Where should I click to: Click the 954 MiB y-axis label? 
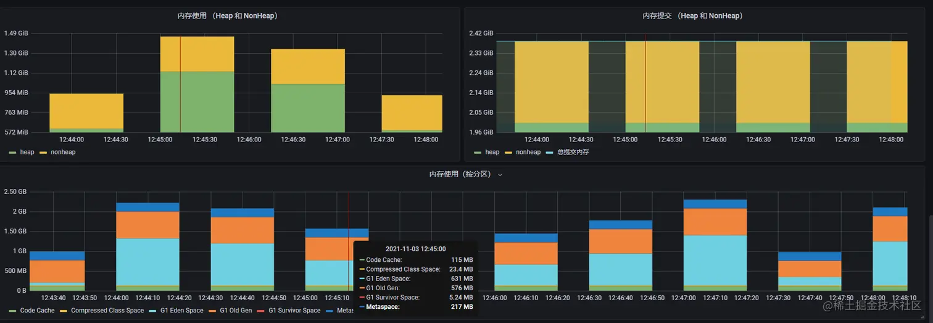[x=16, y=93]
